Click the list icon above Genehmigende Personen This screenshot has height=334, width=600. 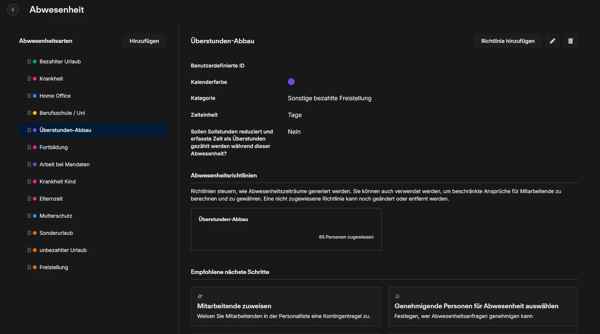click(397, 296)
